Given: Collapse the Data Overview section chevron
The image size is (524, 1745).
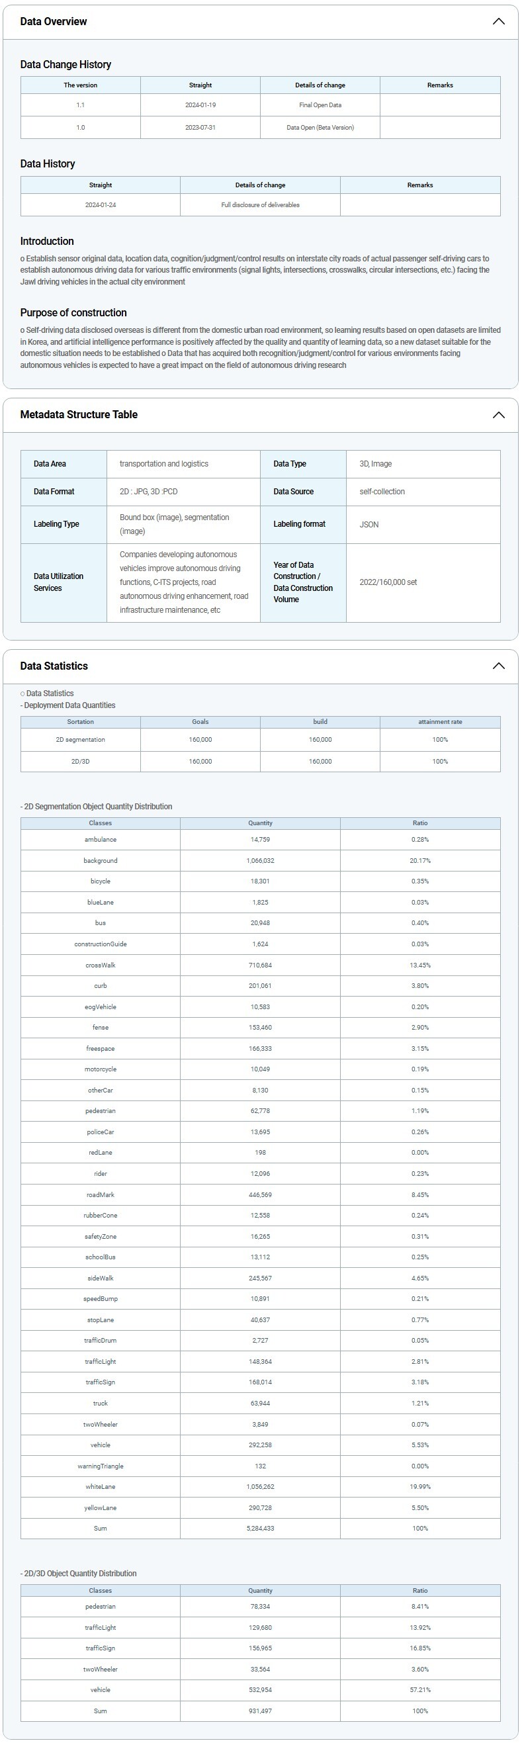Looking at the screenshot, I should click(498, 22).
